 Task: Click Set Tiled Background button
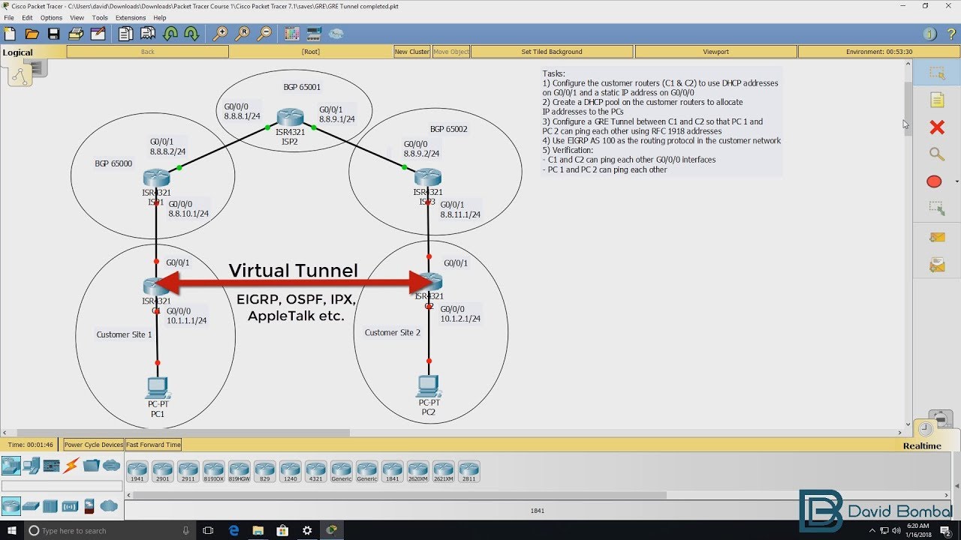(552, 52)
